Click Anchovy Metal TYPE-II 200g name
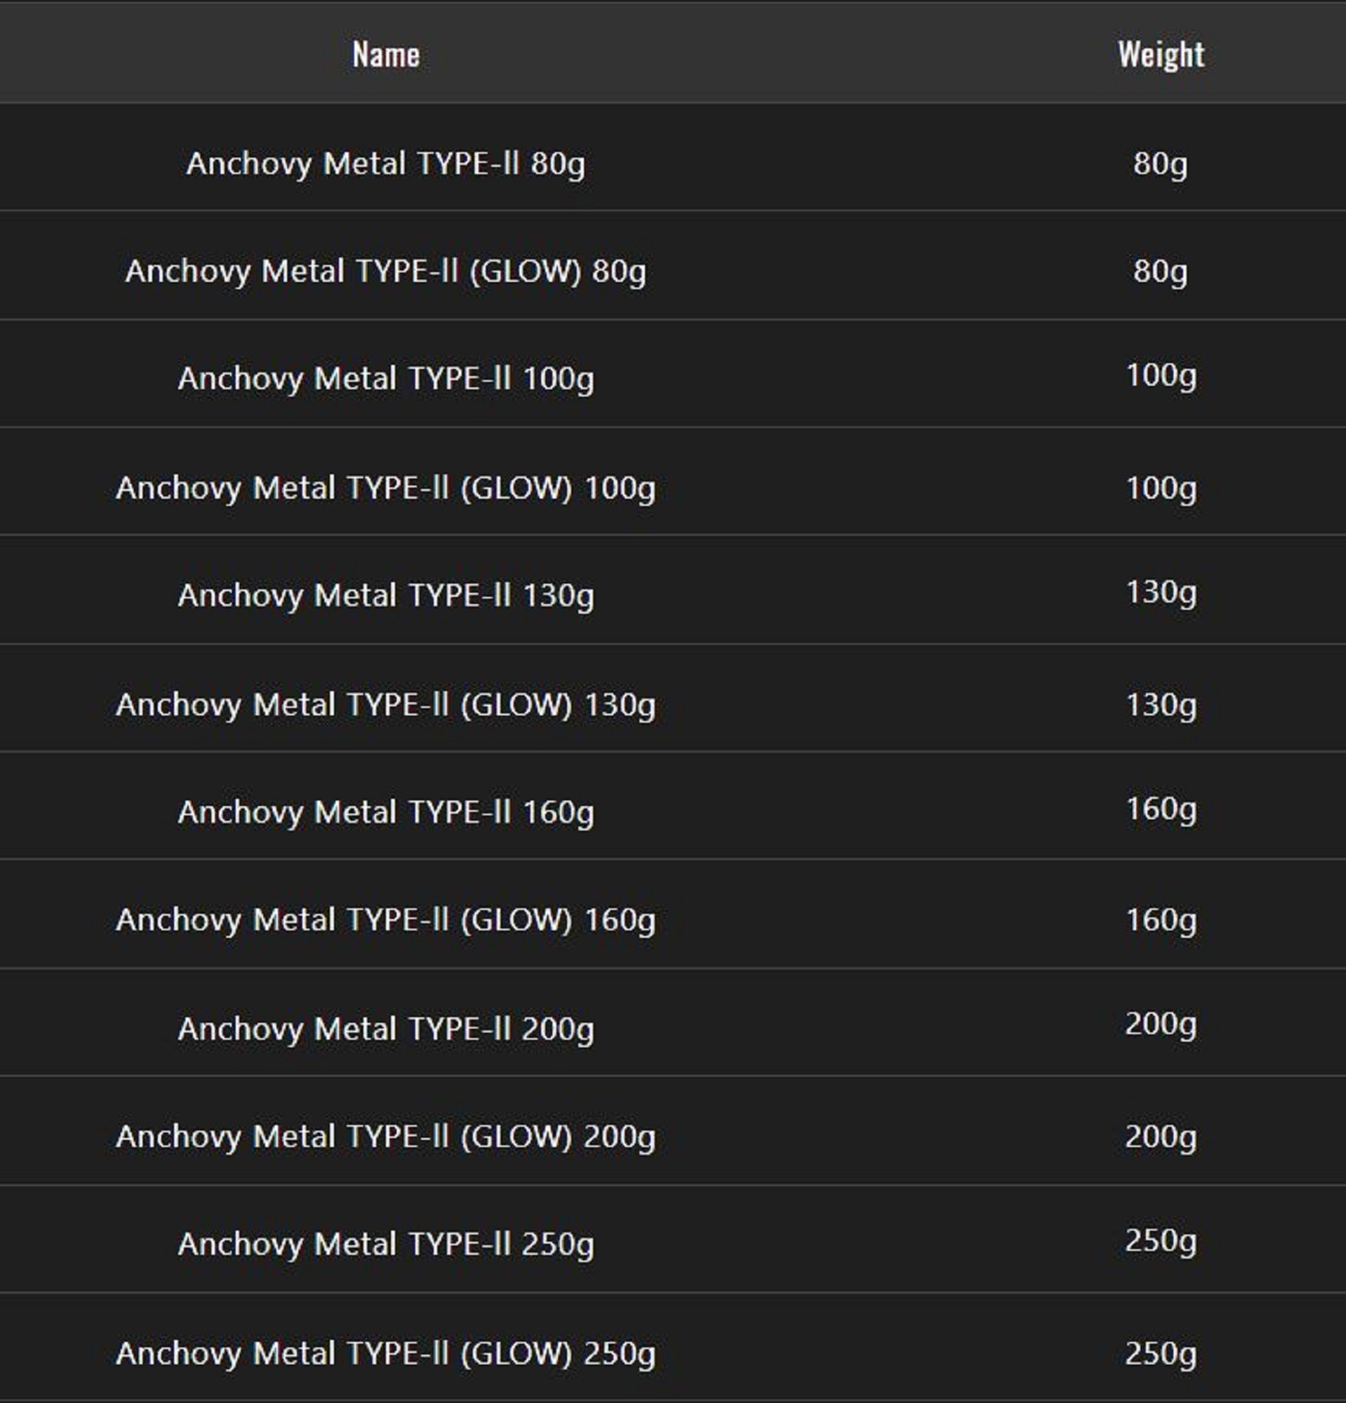This screenshot has height=1403, width=1346. [x=386, y=1029]
